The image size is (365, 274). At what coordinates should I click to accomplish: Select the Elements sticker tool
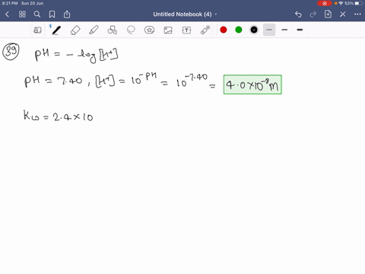pos(149,30)
